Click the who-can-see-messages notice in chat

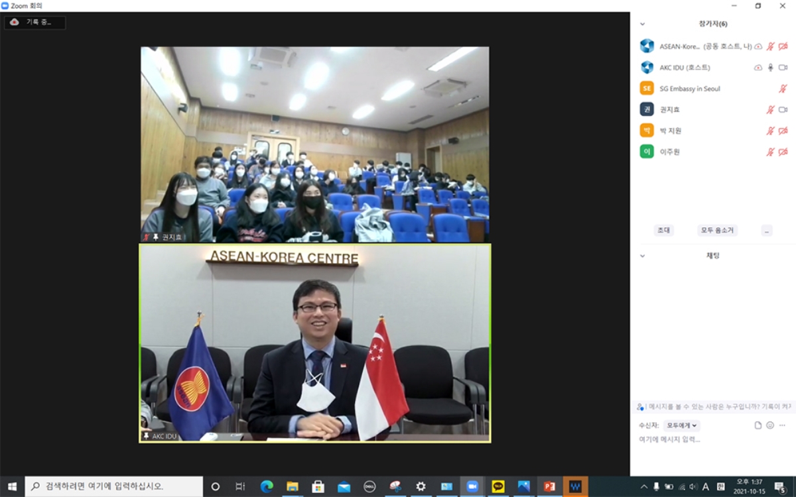tap(713, 406)
